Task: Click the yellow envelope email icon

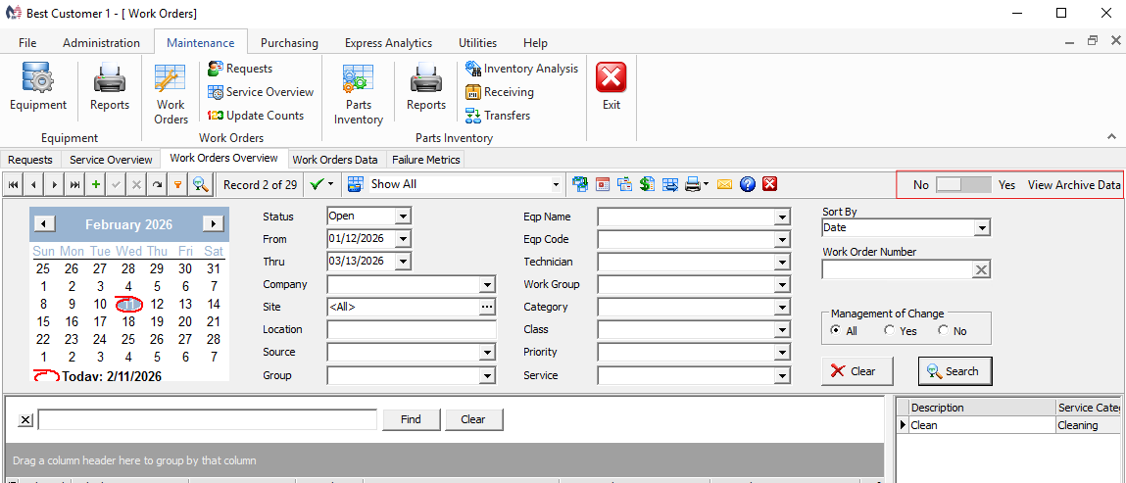Action: click(724, 184)
